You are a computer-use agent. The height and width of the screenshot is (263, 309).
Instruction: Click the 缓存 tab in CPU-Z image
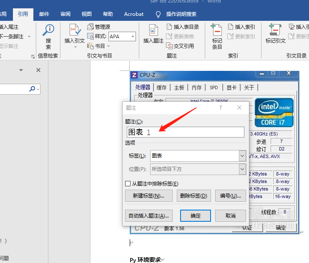tap(161, 88)
